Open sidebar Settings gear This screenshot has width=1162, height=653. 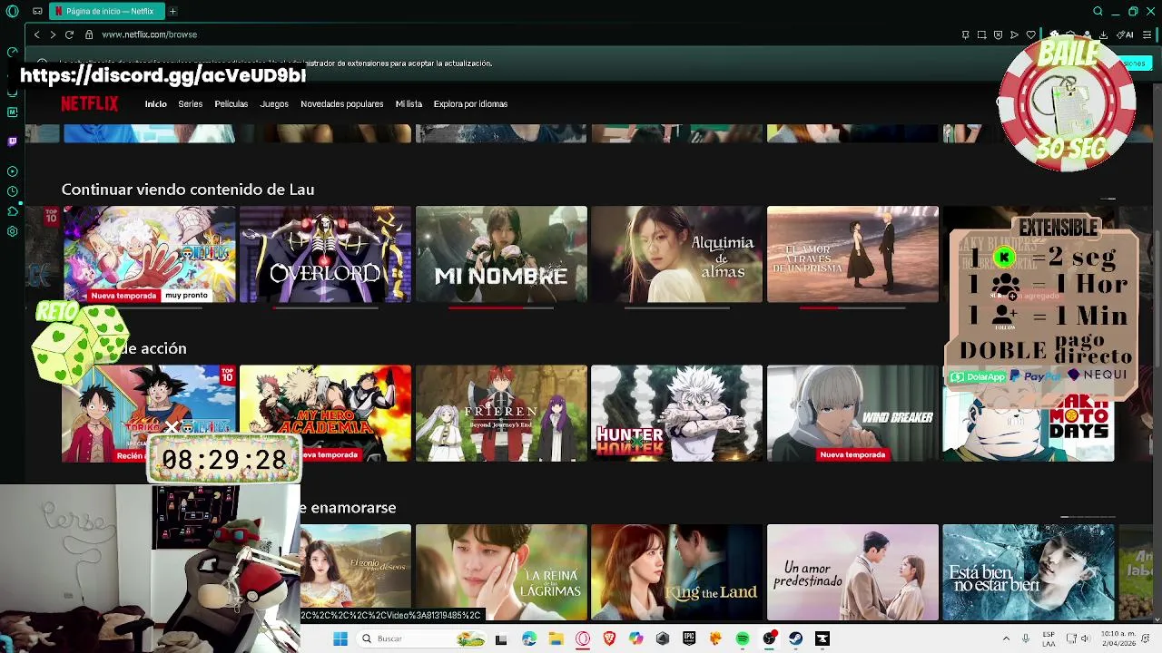[x=12, y=231]
